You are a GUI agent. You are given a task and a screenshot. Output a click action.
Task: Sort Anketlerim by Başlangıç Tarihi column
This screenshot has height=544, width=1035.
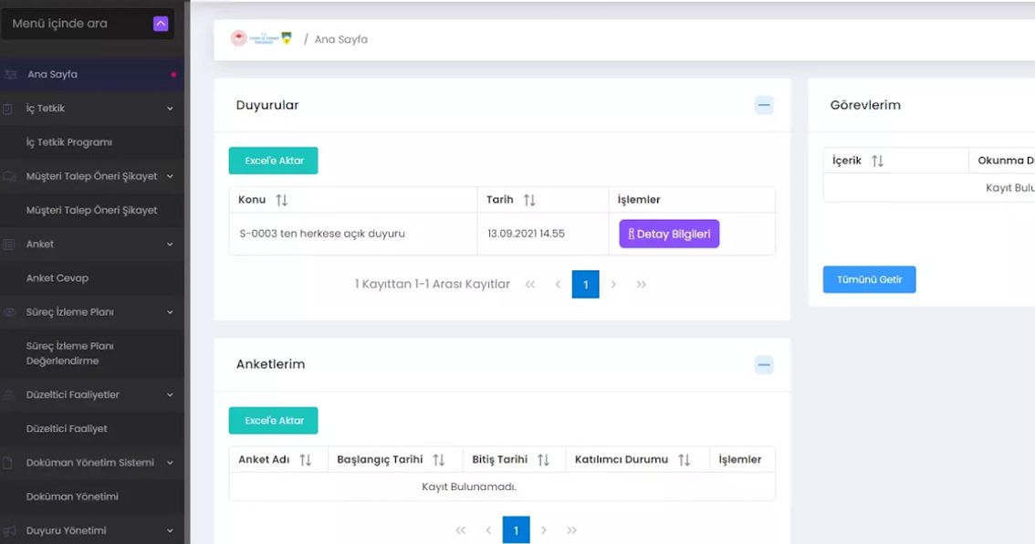click(x=438, y=459)
